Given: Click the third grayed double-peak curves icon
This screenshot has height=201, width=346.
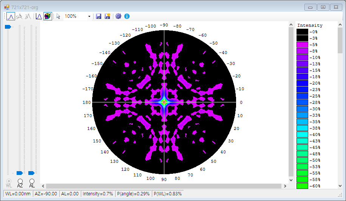Looking at the screenshot, I should 28,16.
